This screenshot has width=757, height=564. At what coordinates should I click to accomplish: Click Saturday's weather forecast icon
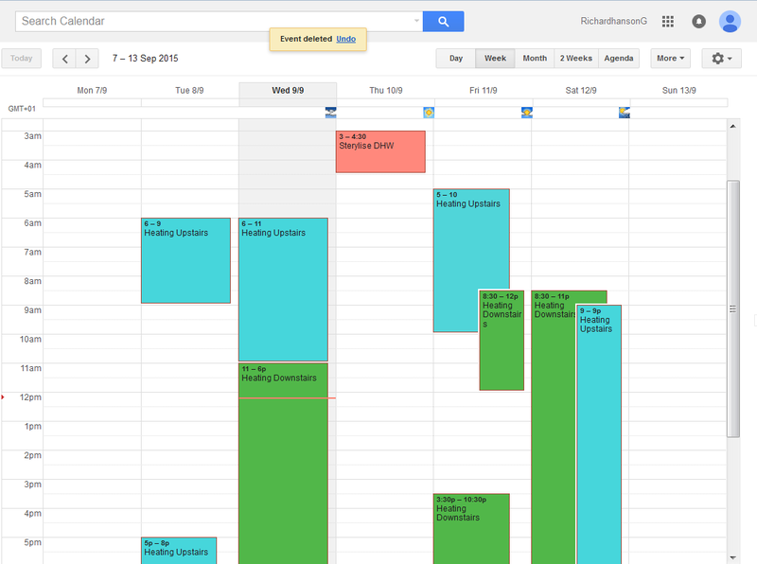[625, 113]
